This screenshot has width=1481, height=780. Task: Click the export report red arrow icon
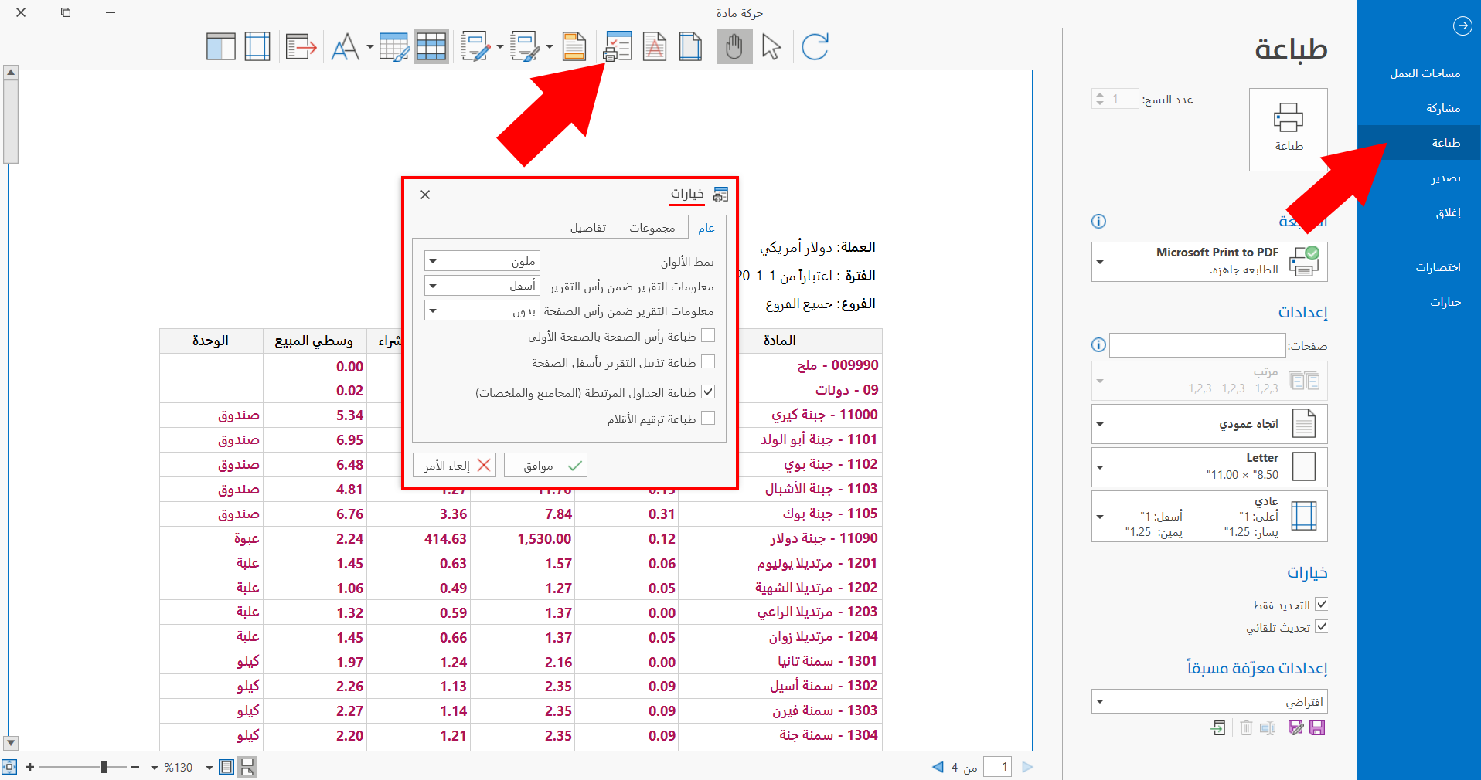click(301, 46)
